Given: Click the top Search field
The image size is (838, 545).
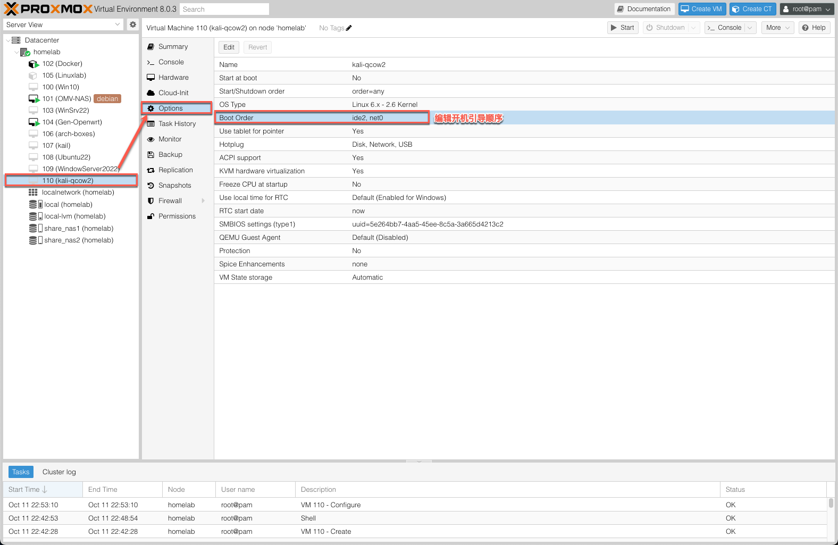Looking at the screenshot, I should click(224, 9).
